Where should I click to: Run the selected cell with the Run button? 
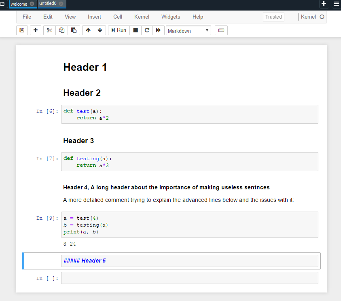(119, 30)
